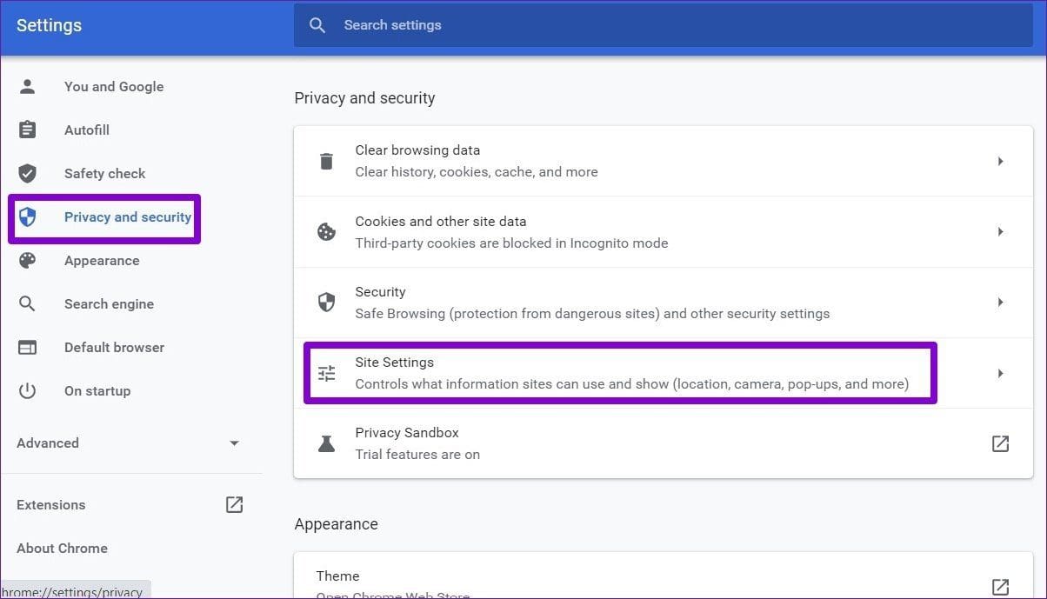Viewport: 1047px width, 599px height.
Task: Expand the Advanced section arrow
Action: pos(234,443)
